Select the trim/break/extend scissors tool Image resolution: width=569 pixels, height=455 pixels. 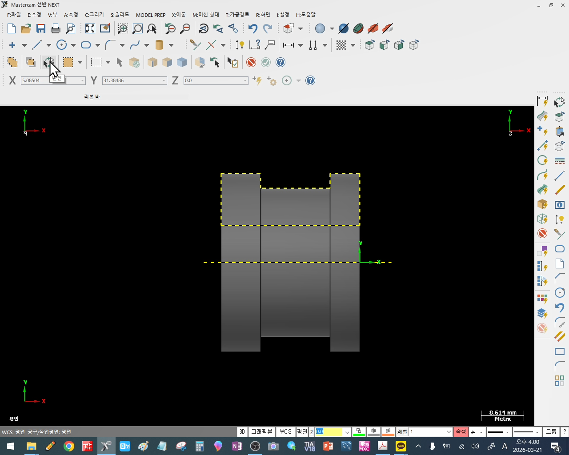195,45
